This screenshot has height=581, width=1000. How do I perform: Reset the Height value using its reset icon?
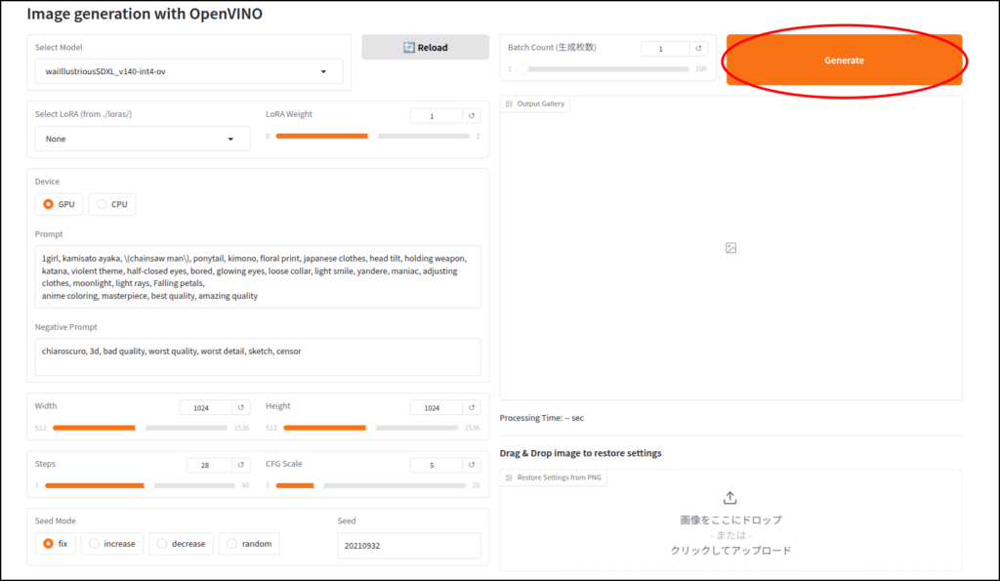click(x=473, y=407)
